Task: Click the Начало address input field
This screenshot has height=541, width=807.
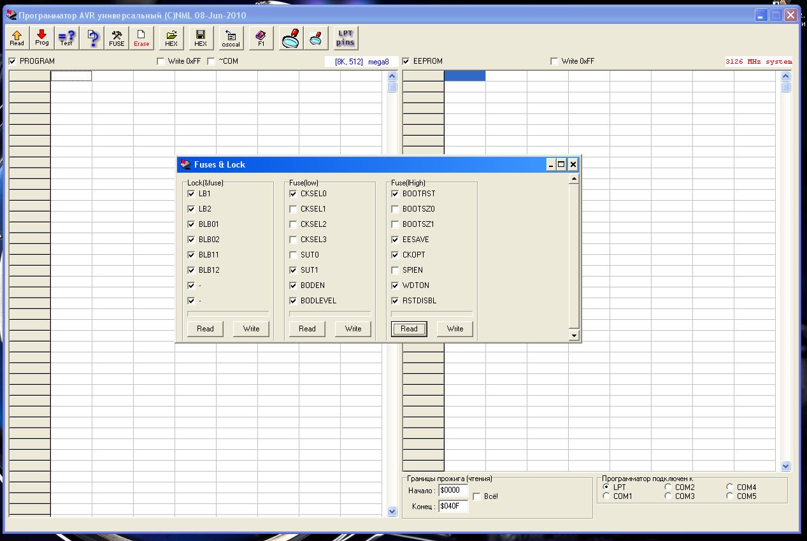Action: (x=453, y=491)
